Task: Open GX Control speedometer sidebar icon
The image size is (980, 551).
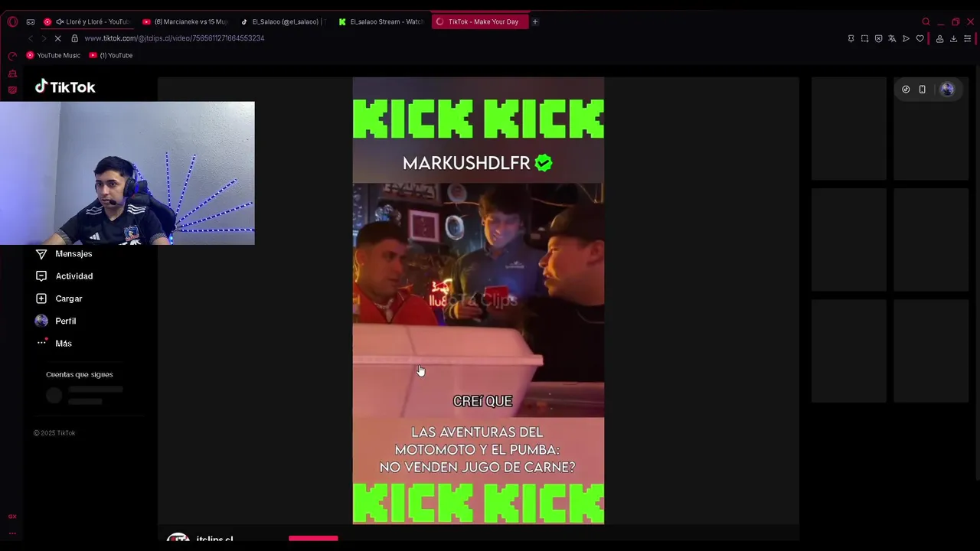Action: tap(12, 56)
